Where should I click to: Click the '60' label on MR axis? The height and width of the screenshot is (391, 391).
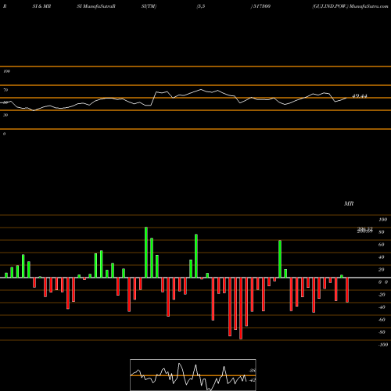tap(382, 245)
